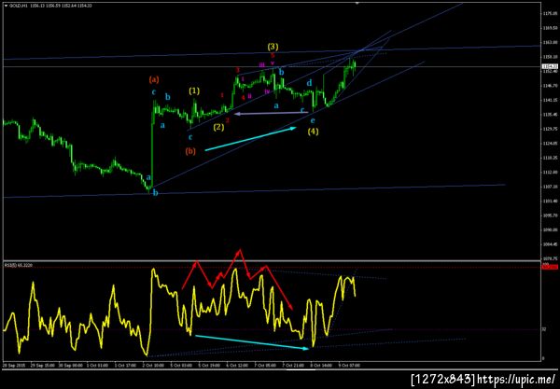
Task: Select the orange (a) wave label
Action: (154, 79)
